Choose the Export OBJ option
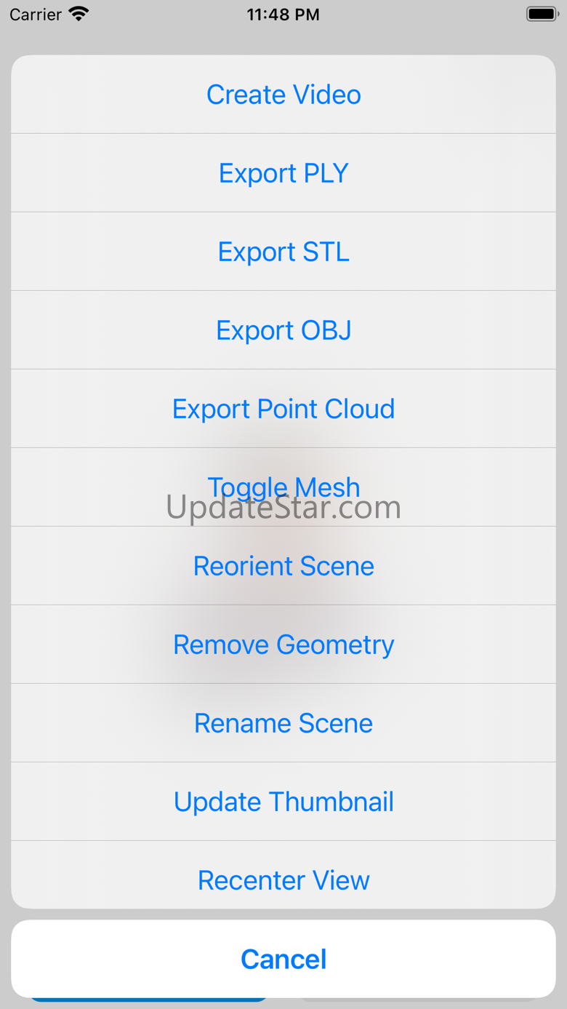Image resolution: width=567 pixels, height=1009 pixels. pos(283,330)
